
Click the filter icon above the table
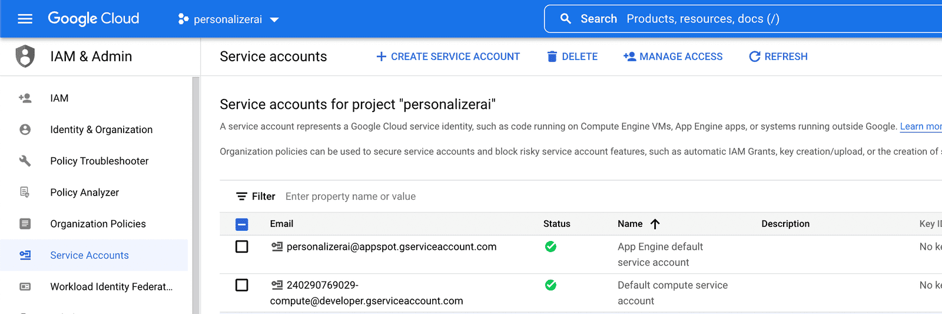point(241,196)
